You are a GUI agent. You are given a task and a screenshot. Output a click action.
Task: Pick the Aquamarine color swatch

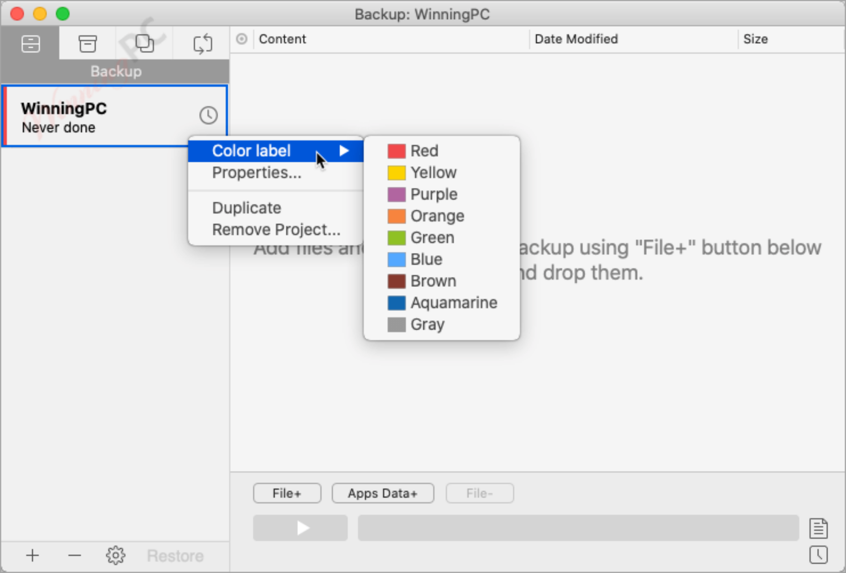pos(396,303)
